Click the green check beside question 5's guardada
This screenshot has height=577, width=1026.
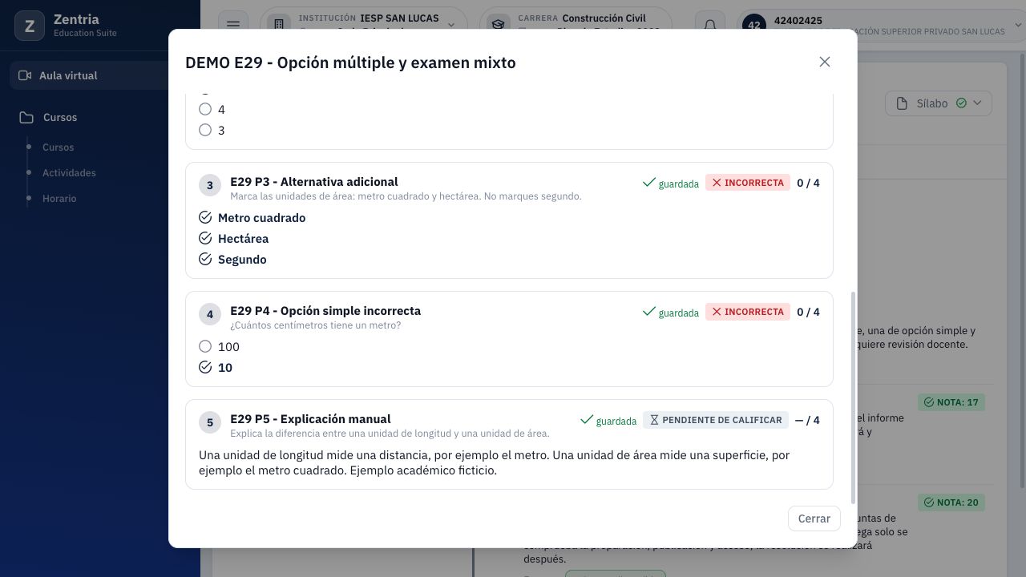point(587,419)
